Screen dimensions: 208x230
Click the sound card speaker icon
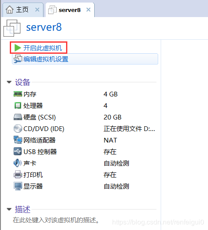[x=18, y=163]
